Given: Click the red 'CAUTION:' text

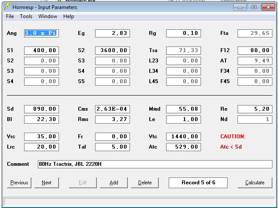Looking at the screenshot, I should [233, 137].
